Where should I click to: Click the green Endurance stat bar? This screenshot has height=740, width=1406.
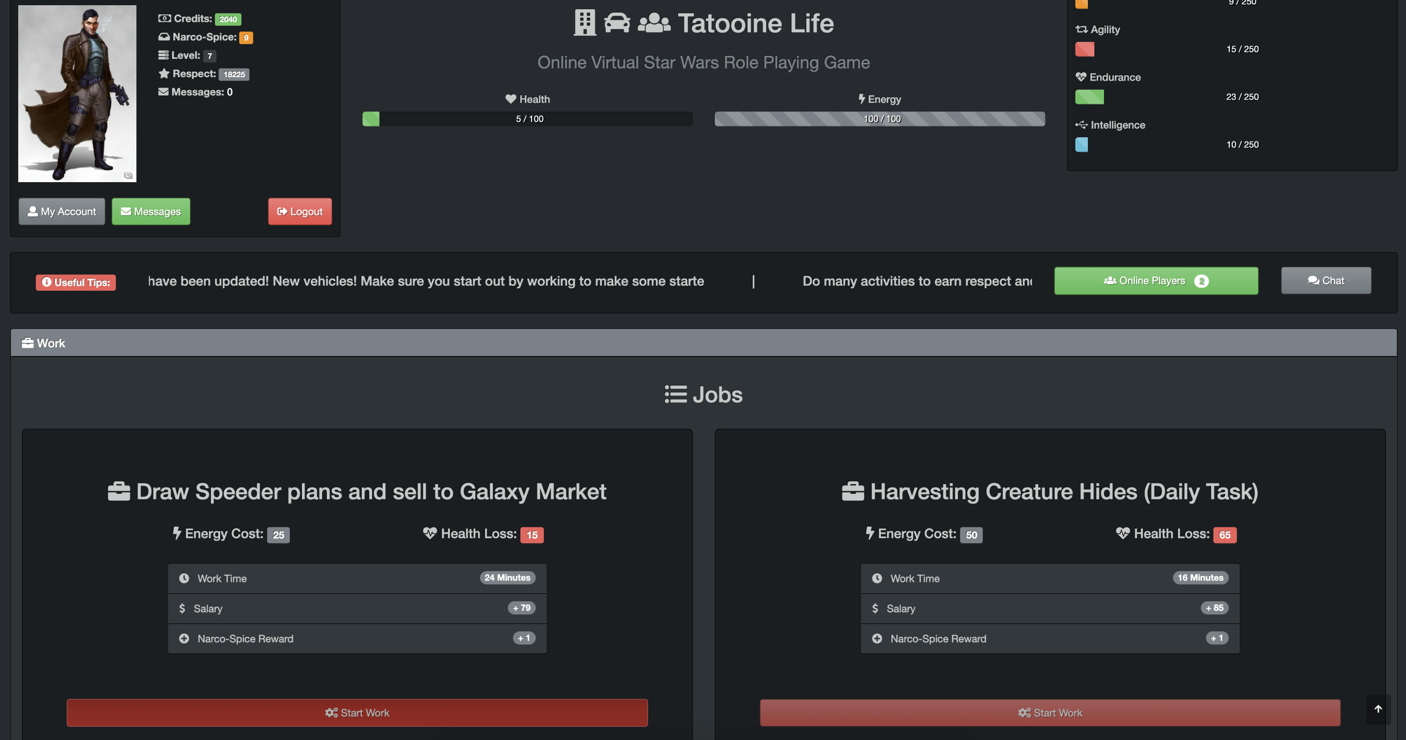(x=1090, y=97)
